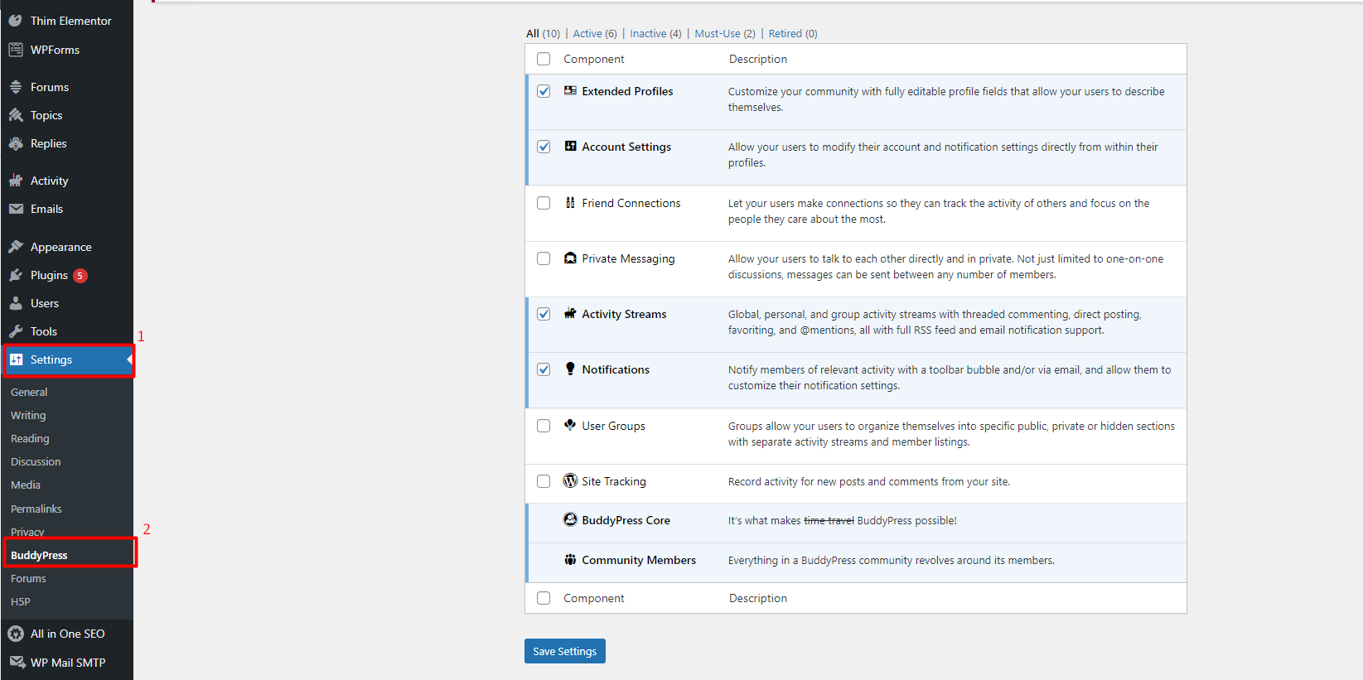This screenshot has height=680, width=1363.
Task: Filter components by Inactive
Action: (x=647, y=34)
